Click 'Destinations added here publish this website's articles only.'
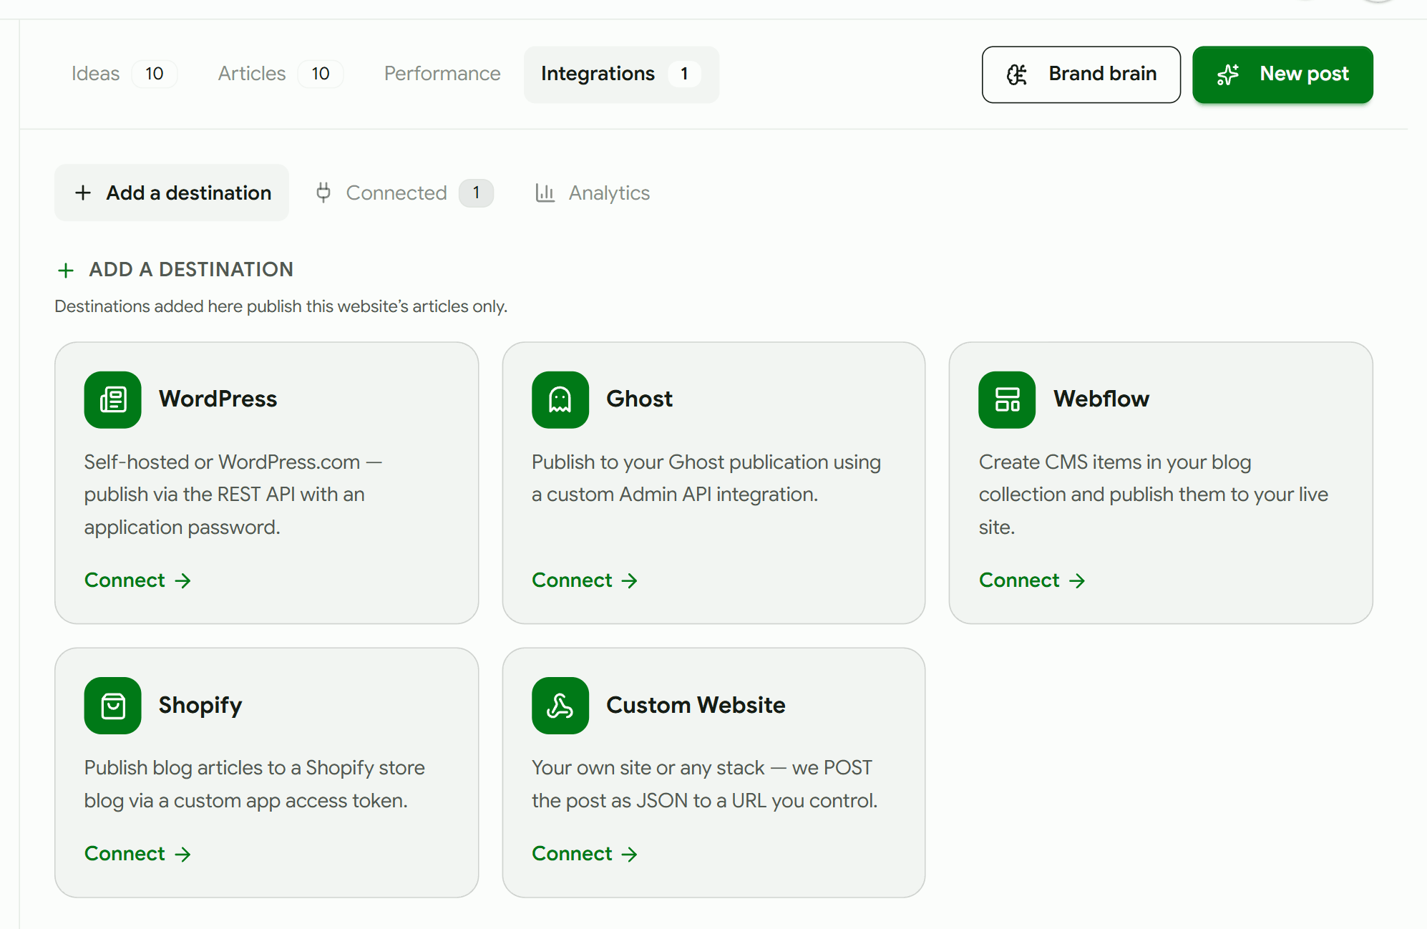The width and height of the screenshot is (1427, 929). coord(281,306)
